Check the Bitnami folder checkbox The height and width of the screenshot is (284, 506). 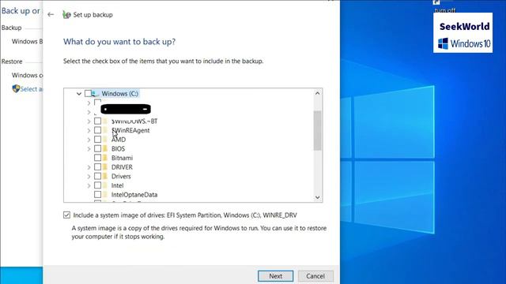[x=97, y=158]
